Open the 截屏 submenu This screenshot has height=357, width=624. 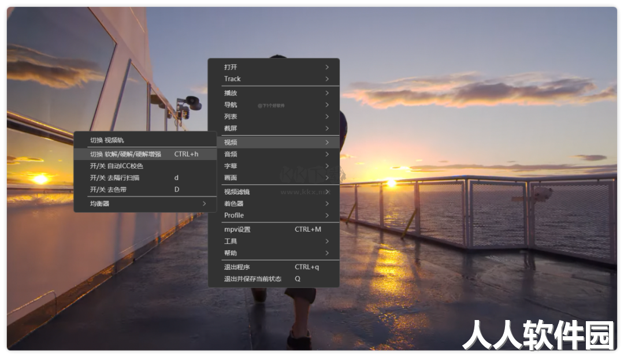click(274, 128)
